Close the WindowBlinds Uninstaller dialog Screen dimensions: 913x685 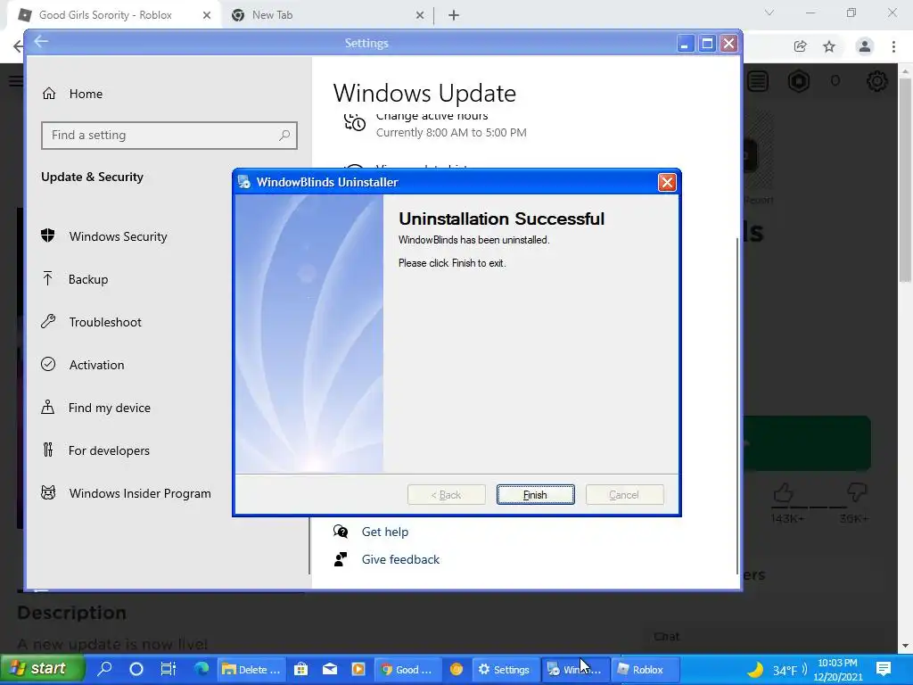click(667, 182)
